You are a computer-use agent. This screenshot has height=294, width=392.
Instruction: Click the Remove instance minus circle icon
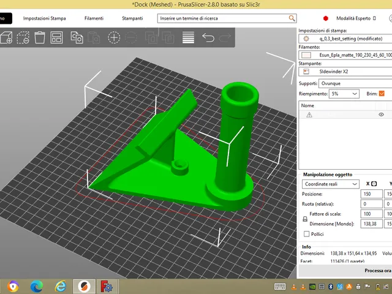coord(130,37)
